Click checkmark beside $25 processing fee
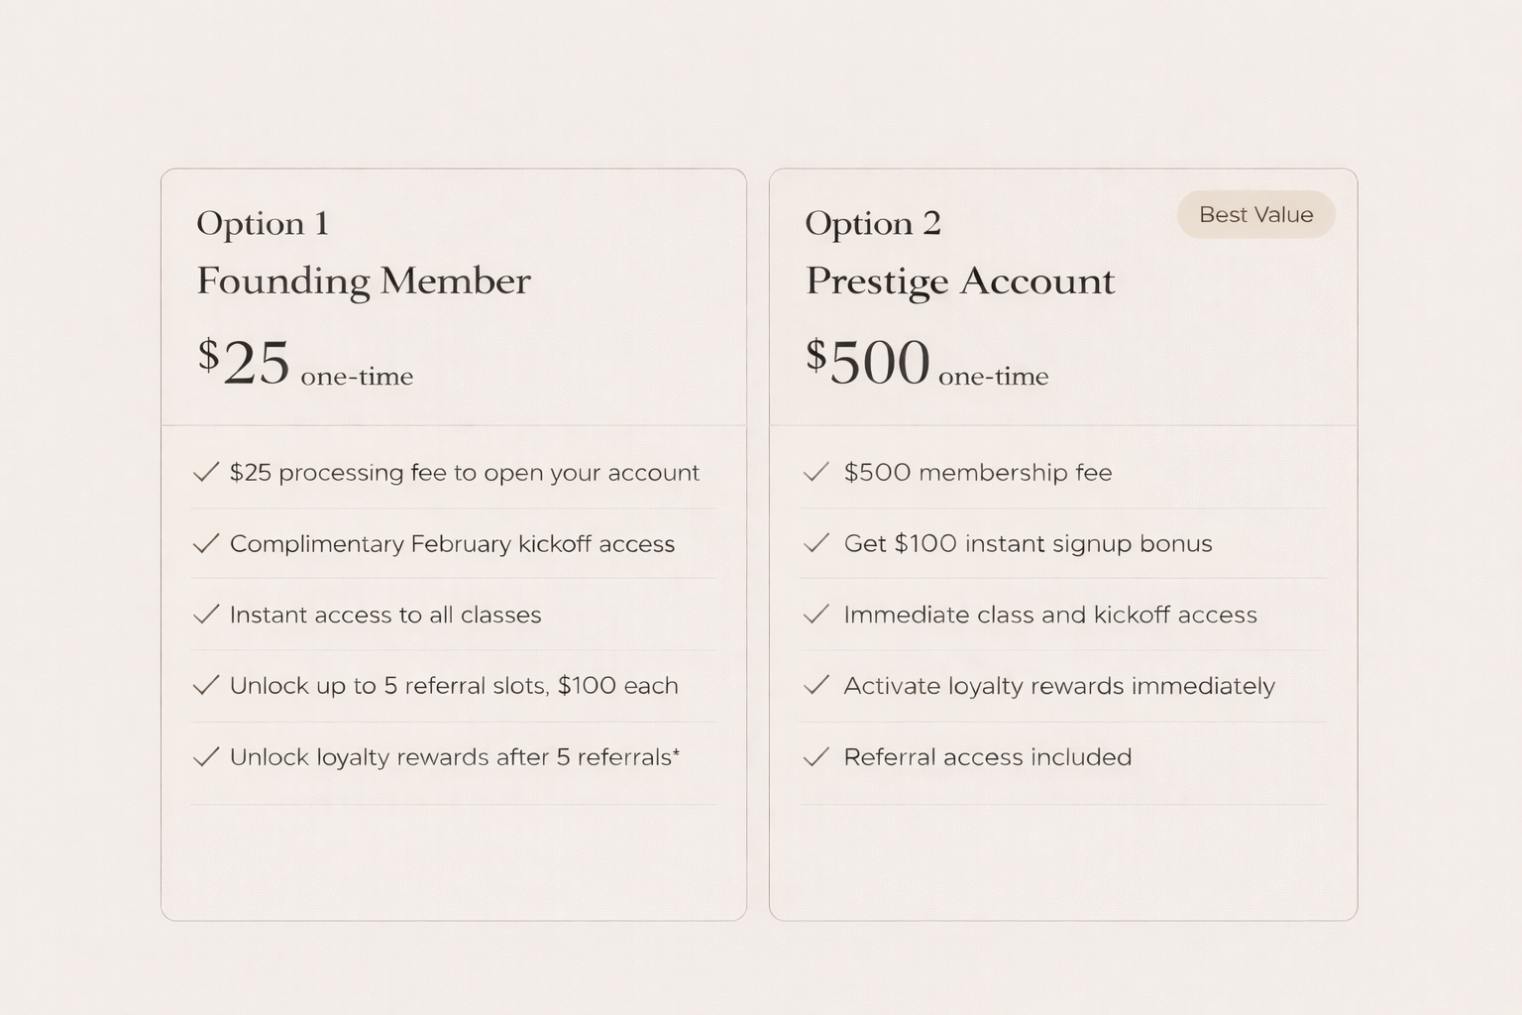This screenshot has width=1522, height=1015. pyautogui.click(x=206, y=472)
